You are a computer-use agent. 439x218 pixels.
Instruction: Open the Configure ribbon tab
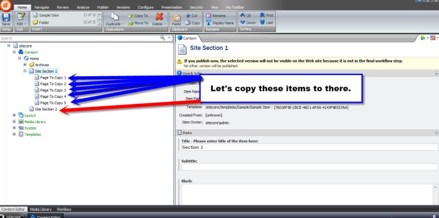[146, 8]
